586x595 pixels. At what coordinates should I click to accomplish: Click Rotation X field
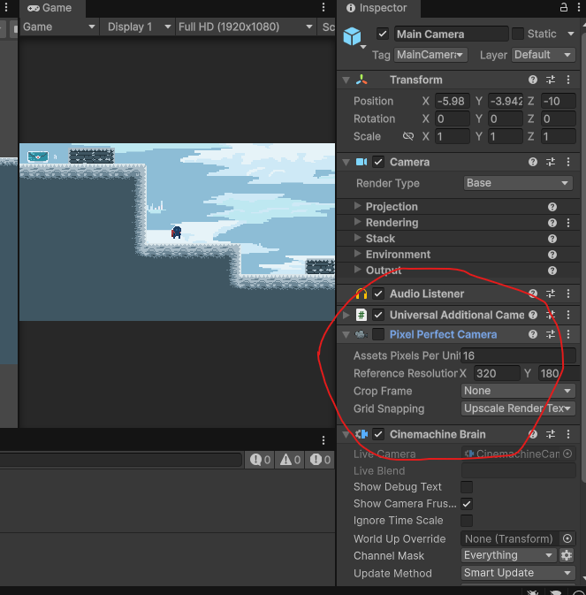coord(453,119)
